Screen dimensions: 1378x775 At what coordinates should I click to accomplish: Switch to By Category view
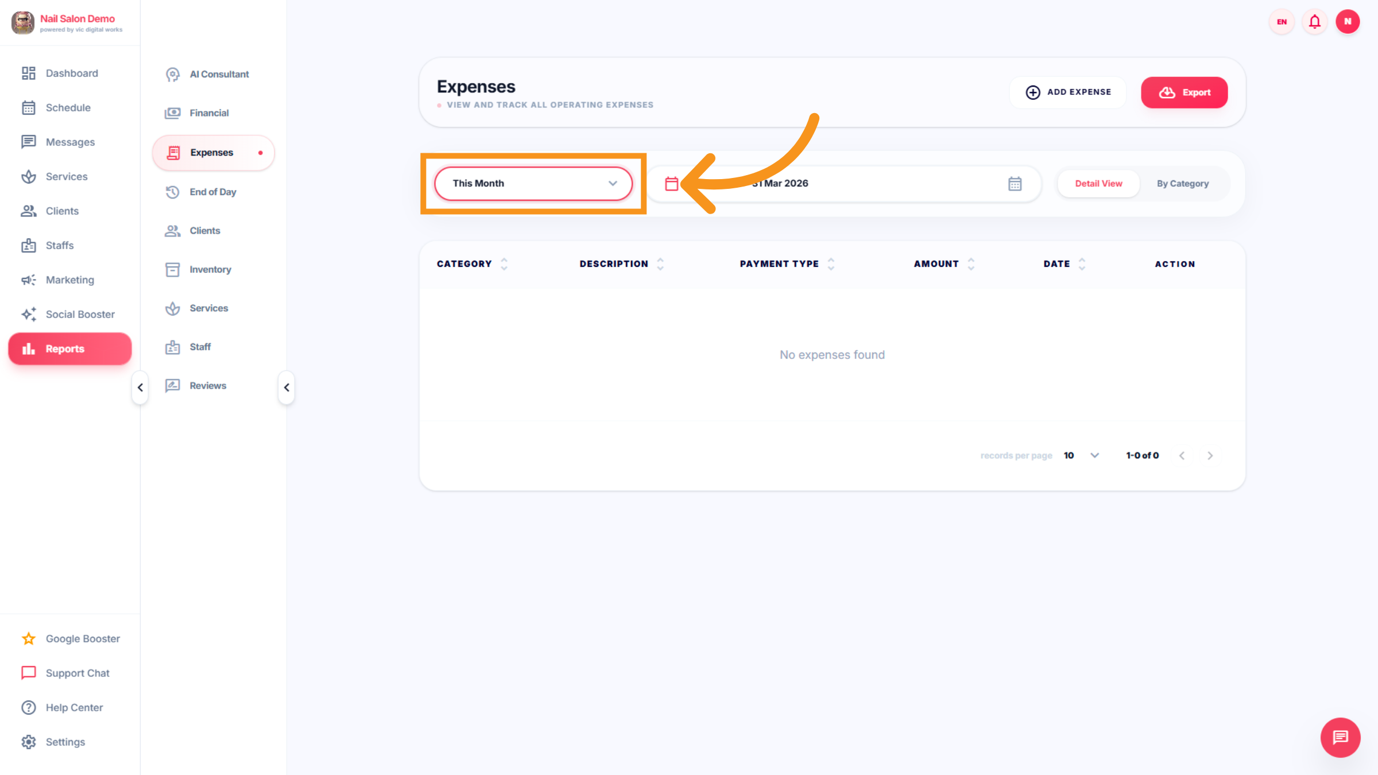coord(1182,183)
